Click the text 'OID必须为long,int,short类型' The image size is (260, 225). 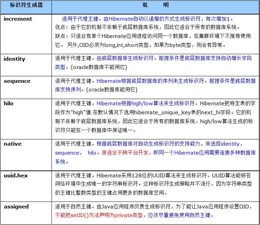pos(114,45)
